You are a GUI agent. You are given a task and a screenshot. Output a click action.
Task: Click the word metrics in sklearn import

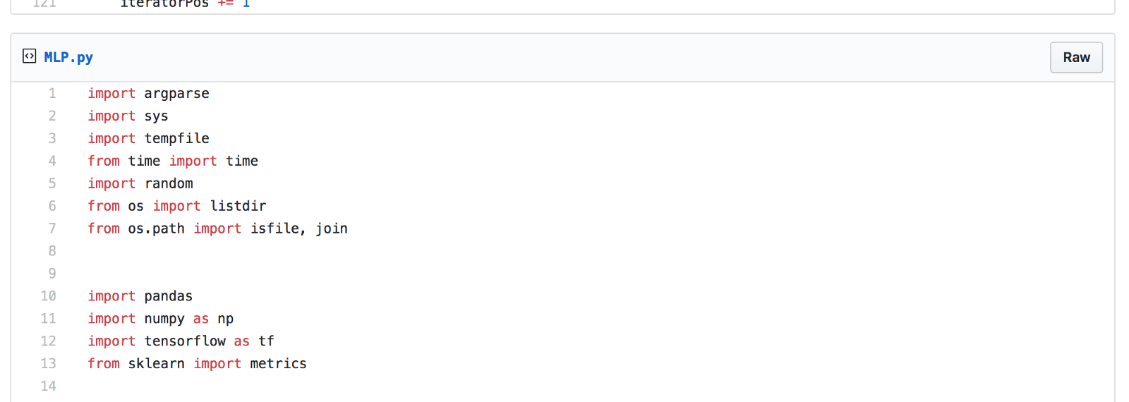(x=278, y=364)
